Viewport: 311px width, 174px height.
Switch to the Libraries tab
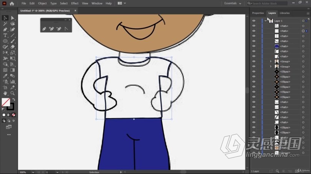(x=285, y=13)
